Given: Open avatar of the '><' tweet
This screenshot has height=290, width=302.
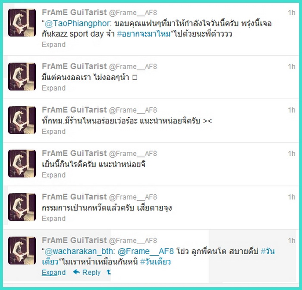Looking at the screenshot, I should (22, 120).
